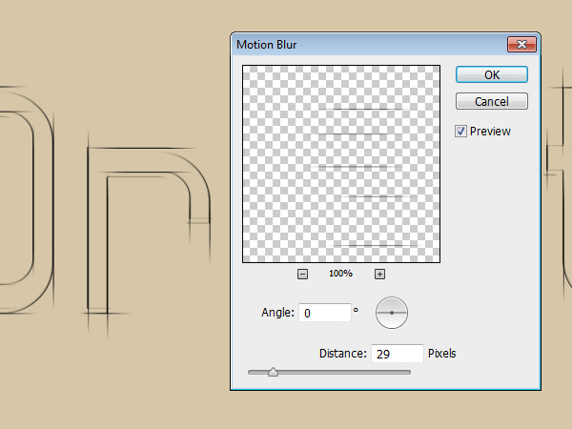Click the "Pixels" unit label
This screenshot has width=572, height=429.
pos(442,354)
